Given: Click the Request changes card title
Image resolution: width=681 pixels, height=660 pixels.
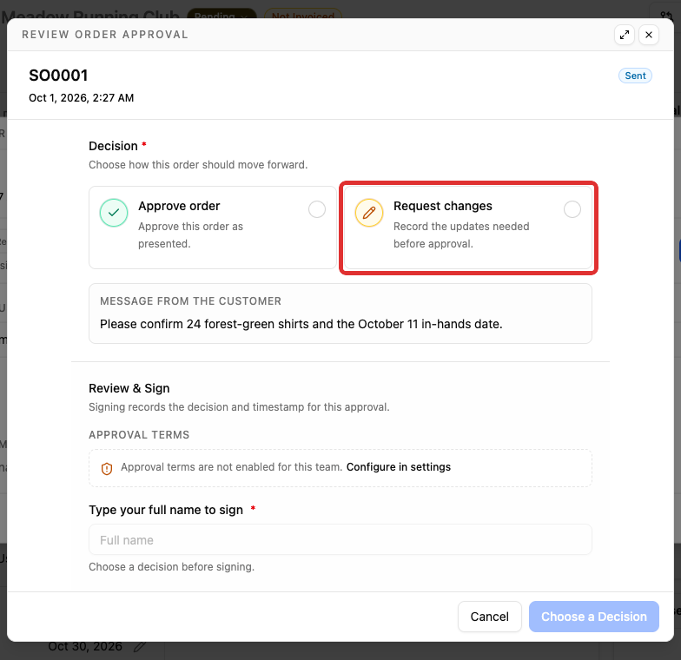Looking at the screenshot, I should 443,206.
